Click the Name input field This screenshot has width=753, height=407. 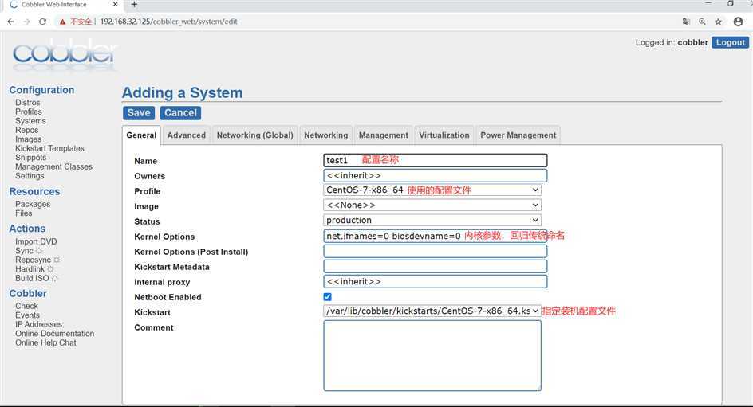point(435,160)
